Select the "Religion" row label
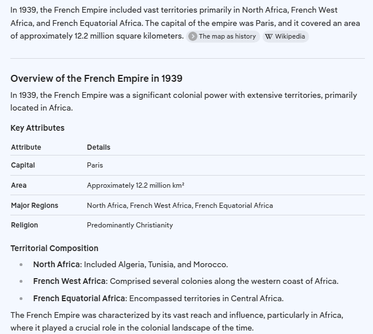The height and width of the screenshot is (334, 373). coord(24,225)
